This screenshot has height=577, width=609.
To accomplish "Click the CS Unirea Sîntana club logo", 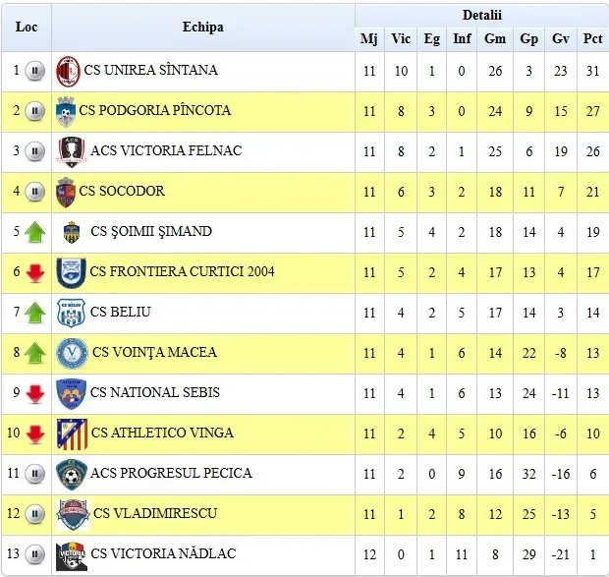I will point(68,71).
